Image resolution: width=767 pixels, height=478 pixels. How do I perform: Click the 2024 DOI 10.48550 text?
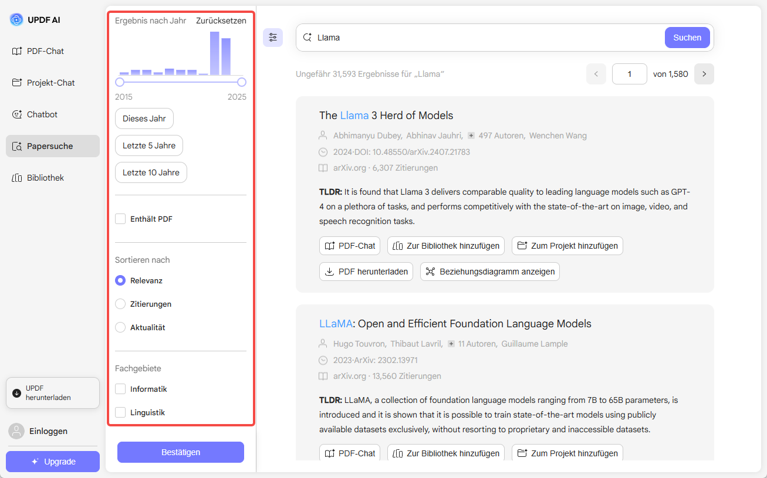coord(401,152)
